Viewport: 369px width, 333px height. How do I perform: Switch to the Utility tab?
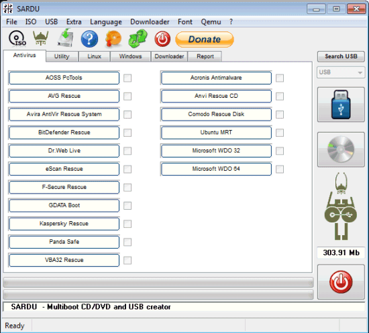tap(62, 57)
